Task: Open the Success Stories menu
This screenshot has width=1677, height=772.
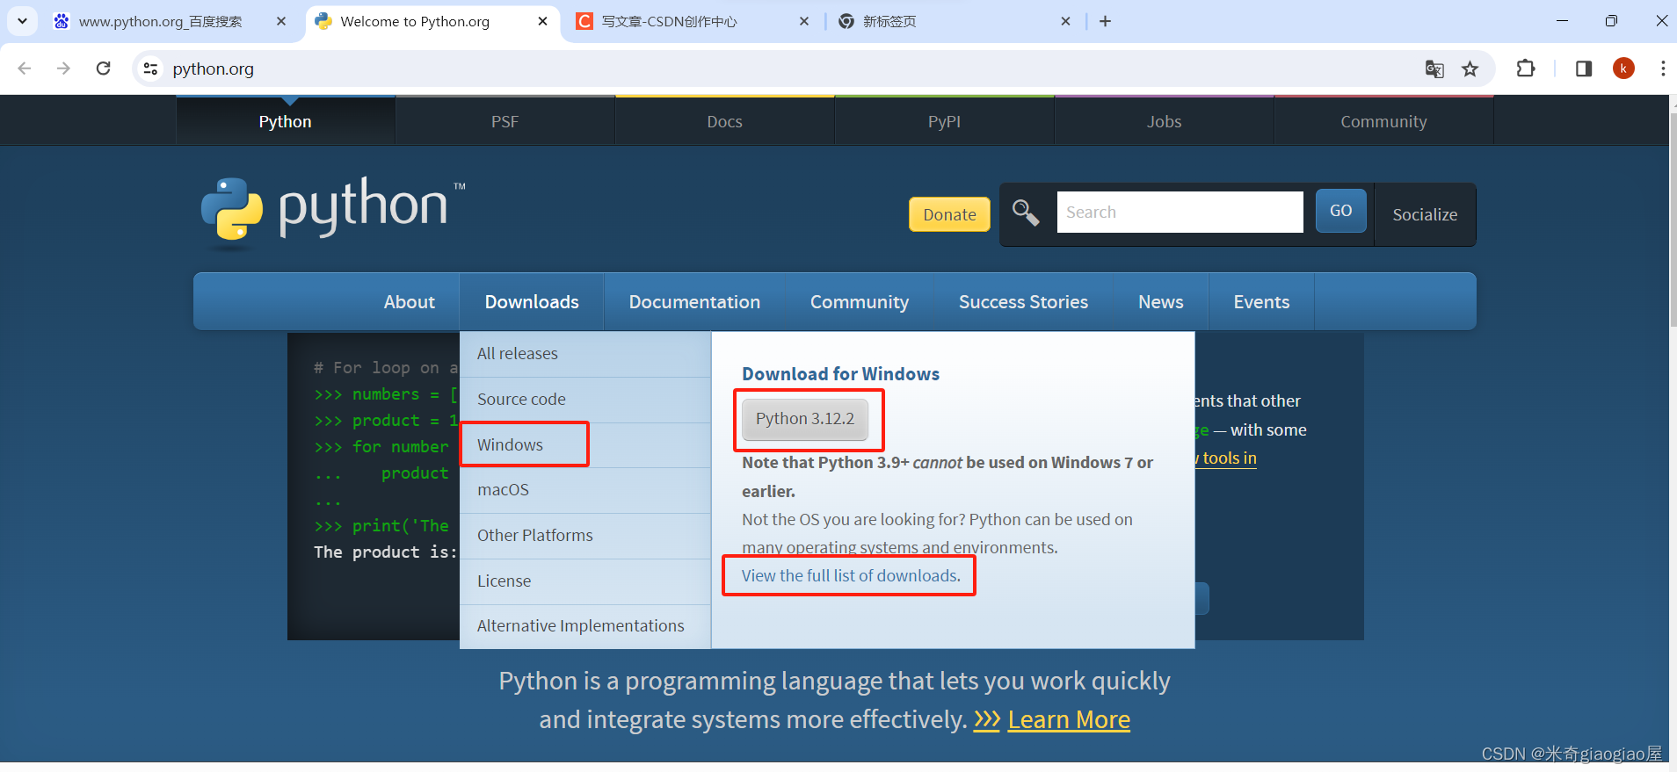Action: coord(1023,301)
